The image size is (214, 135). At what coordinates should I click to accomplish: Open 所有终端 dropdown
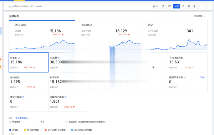point(200,16)
